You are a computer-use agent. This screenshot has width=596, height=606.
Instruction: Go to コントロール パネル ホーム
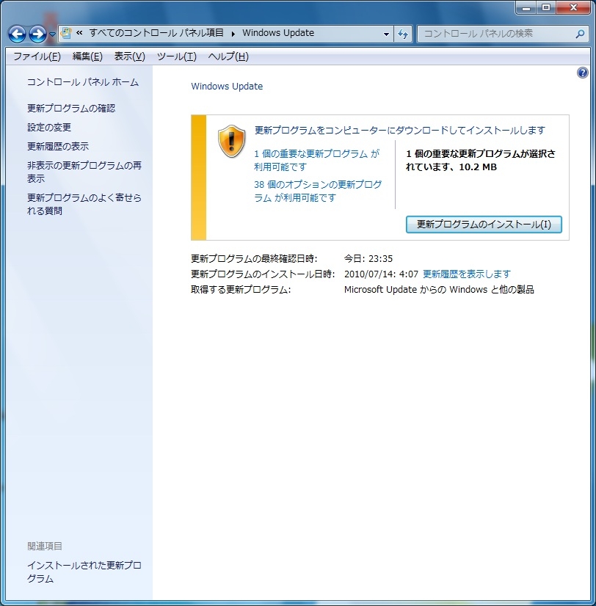coord(83,82)
